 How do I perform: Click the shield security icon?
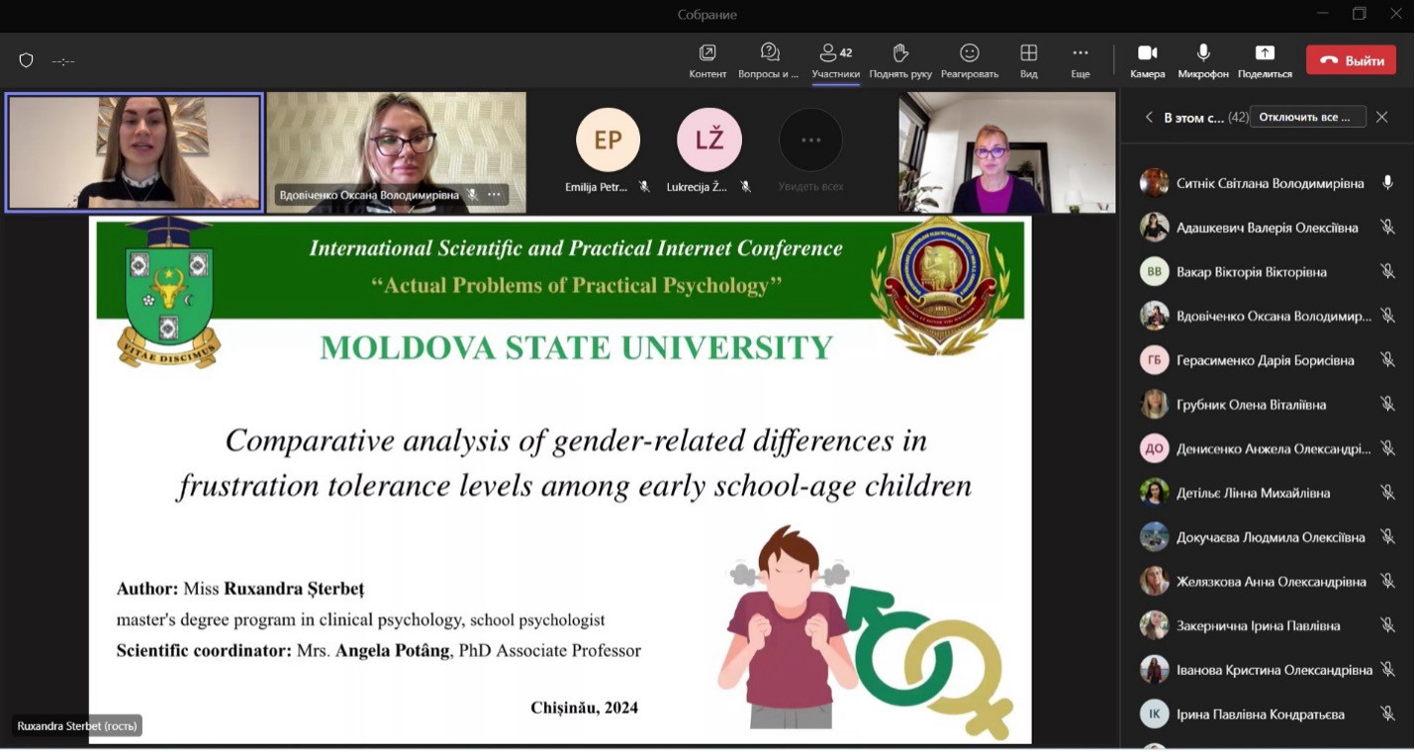[x=27, y=60]
